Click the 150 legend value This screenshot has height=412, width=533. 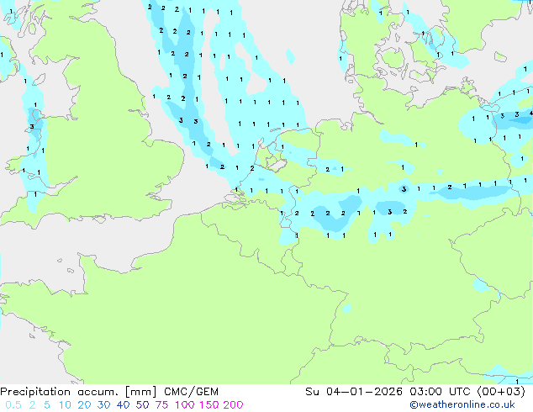click(x=208, y=405)
